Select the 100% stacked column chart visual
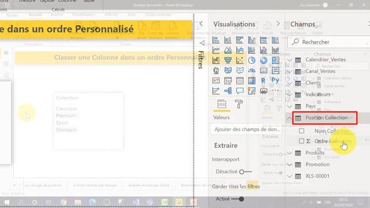 (x=275, y=40)
